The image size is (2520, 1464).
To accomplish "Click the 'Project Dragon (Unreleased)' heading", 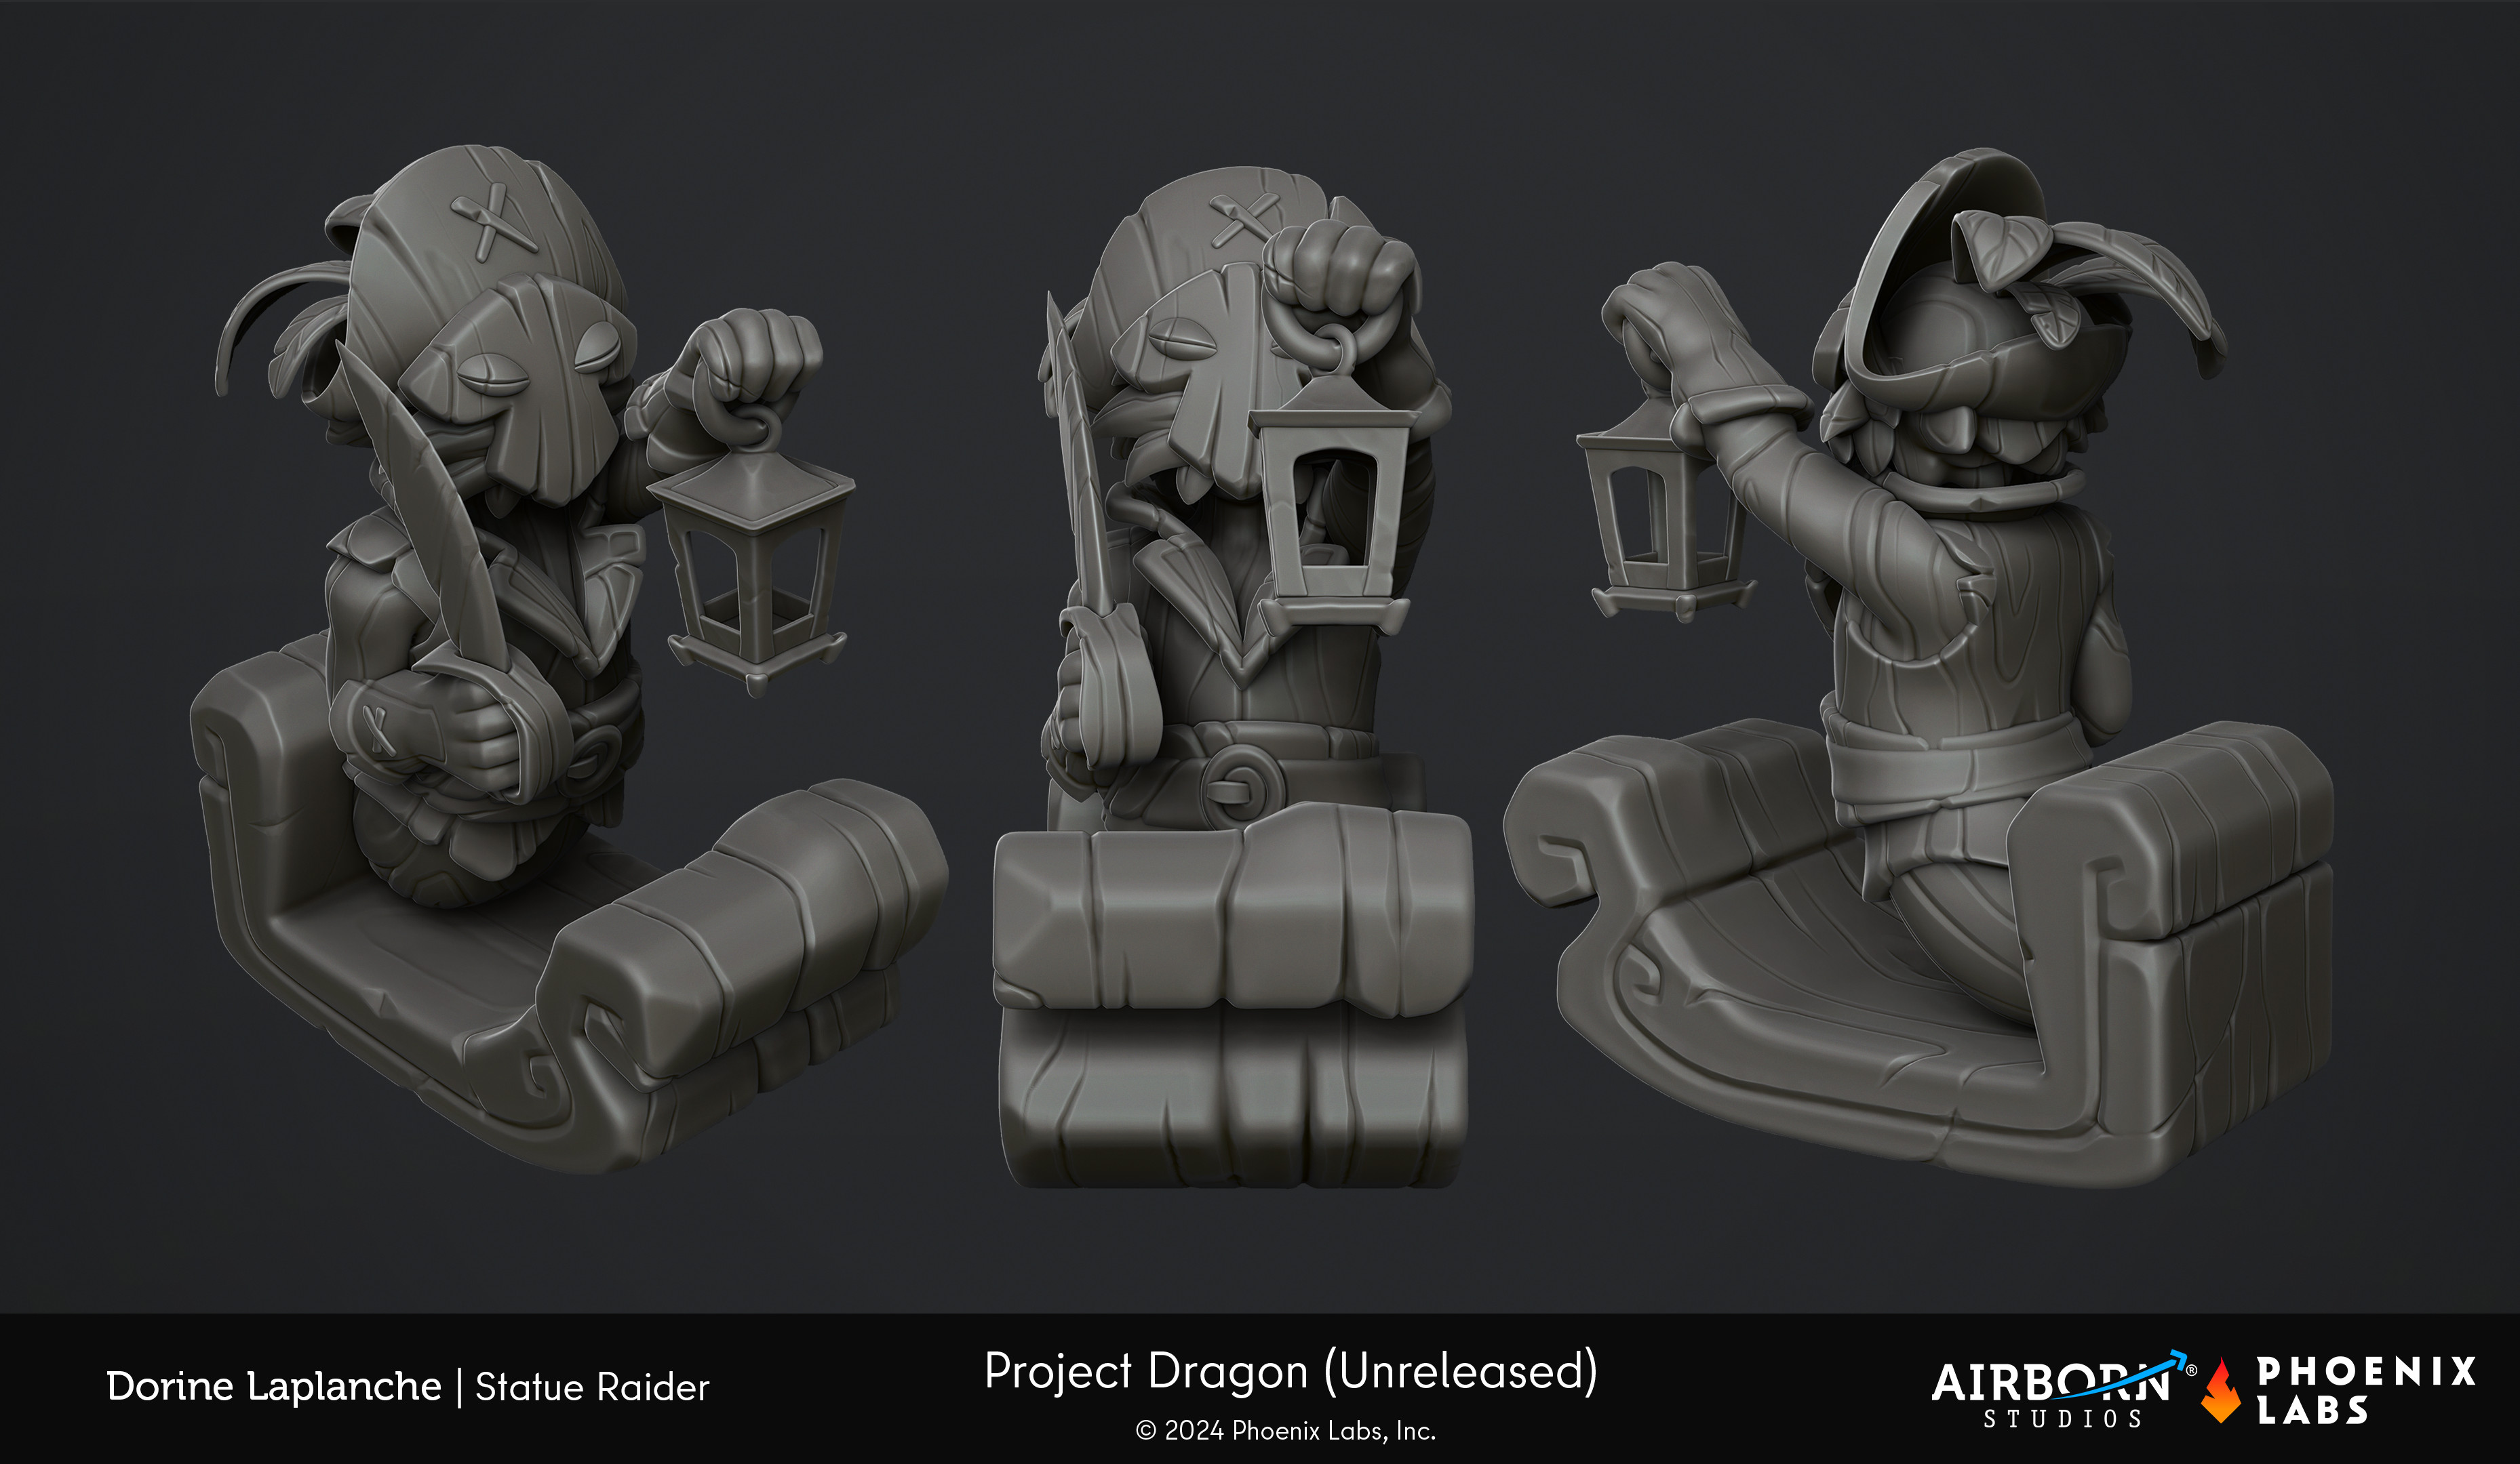I will point(1290,1370).
